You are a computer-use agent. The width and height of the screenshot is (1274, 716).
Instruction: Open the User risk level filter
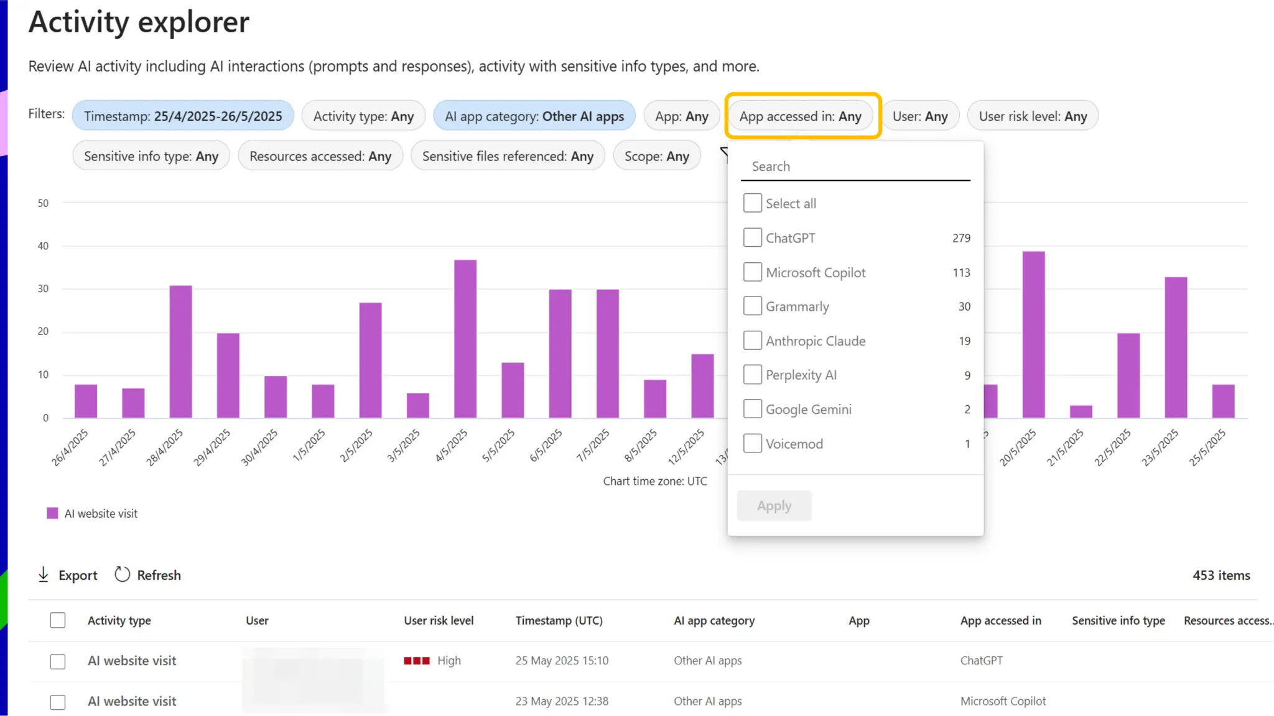point(1033,116)
